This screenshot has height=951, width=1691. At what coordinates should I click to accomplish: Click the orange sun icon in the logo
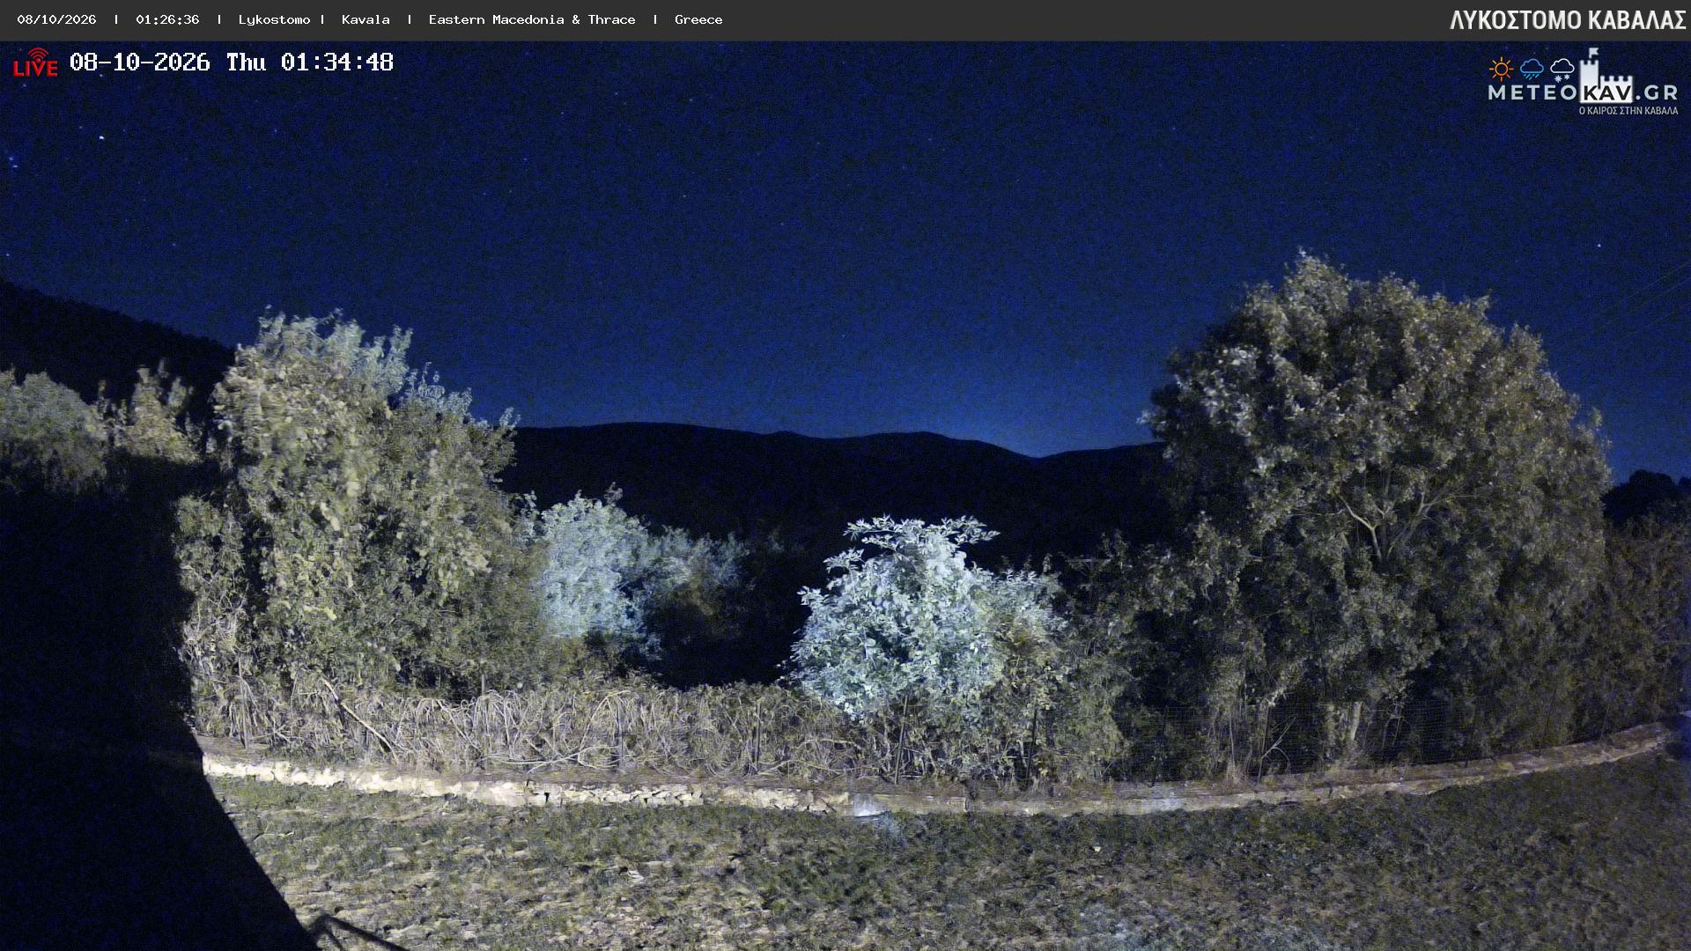pos(1501,69)
